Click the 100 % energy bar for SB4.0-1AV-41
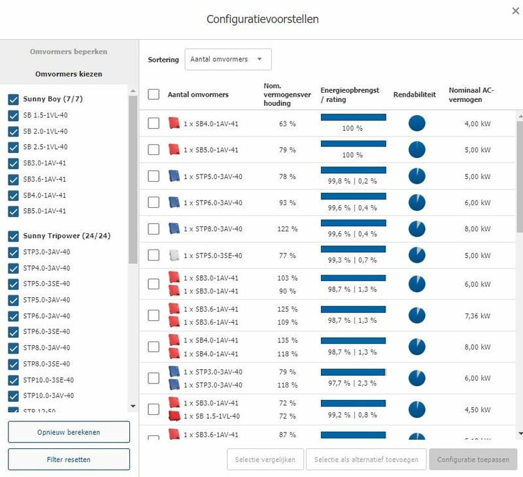The width and height of the screenshot is (523, 477). (x=353, y=117)
